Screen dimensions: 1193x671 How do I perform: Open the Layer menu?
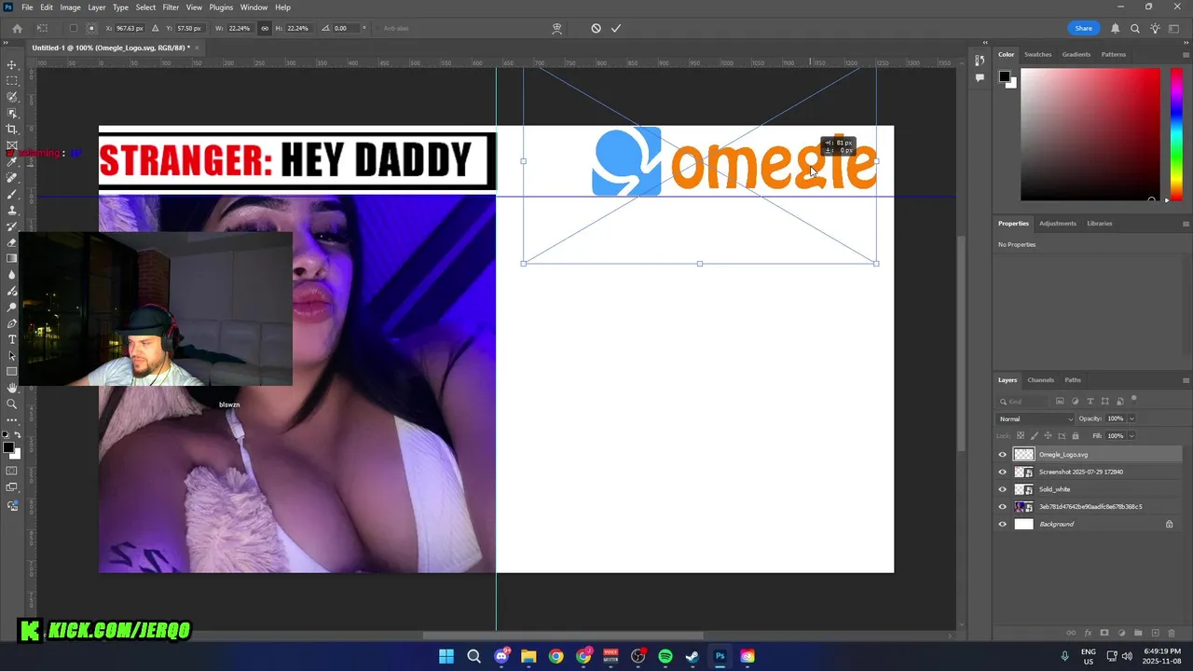tap(97, 7)
